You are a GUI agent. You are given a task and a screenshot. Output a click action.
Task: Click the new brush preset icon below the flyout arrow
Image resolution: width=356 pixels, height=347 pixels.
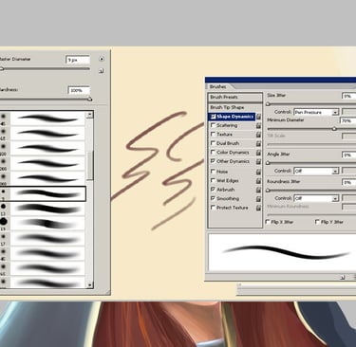[102, 71]
